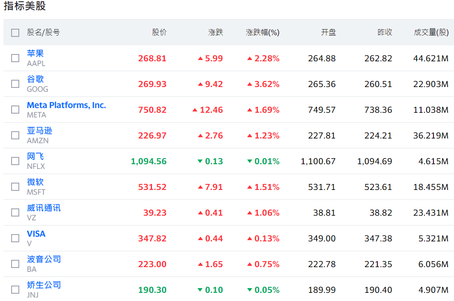Image resolution: width=454 pixels, height=301 pixels.
Task: Select the 谷歌 GOOG row checkbox
Action: (x=15, y=84)
